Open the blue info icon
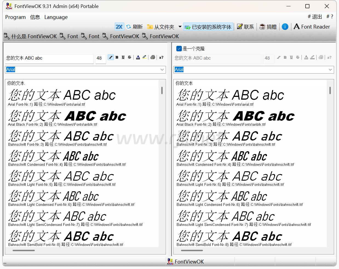Image resolution: width=339 pixels, height=269 pixels. pos(285,27)
